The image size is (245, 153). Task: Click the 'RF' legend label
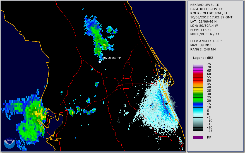click(x=209, y=137)
